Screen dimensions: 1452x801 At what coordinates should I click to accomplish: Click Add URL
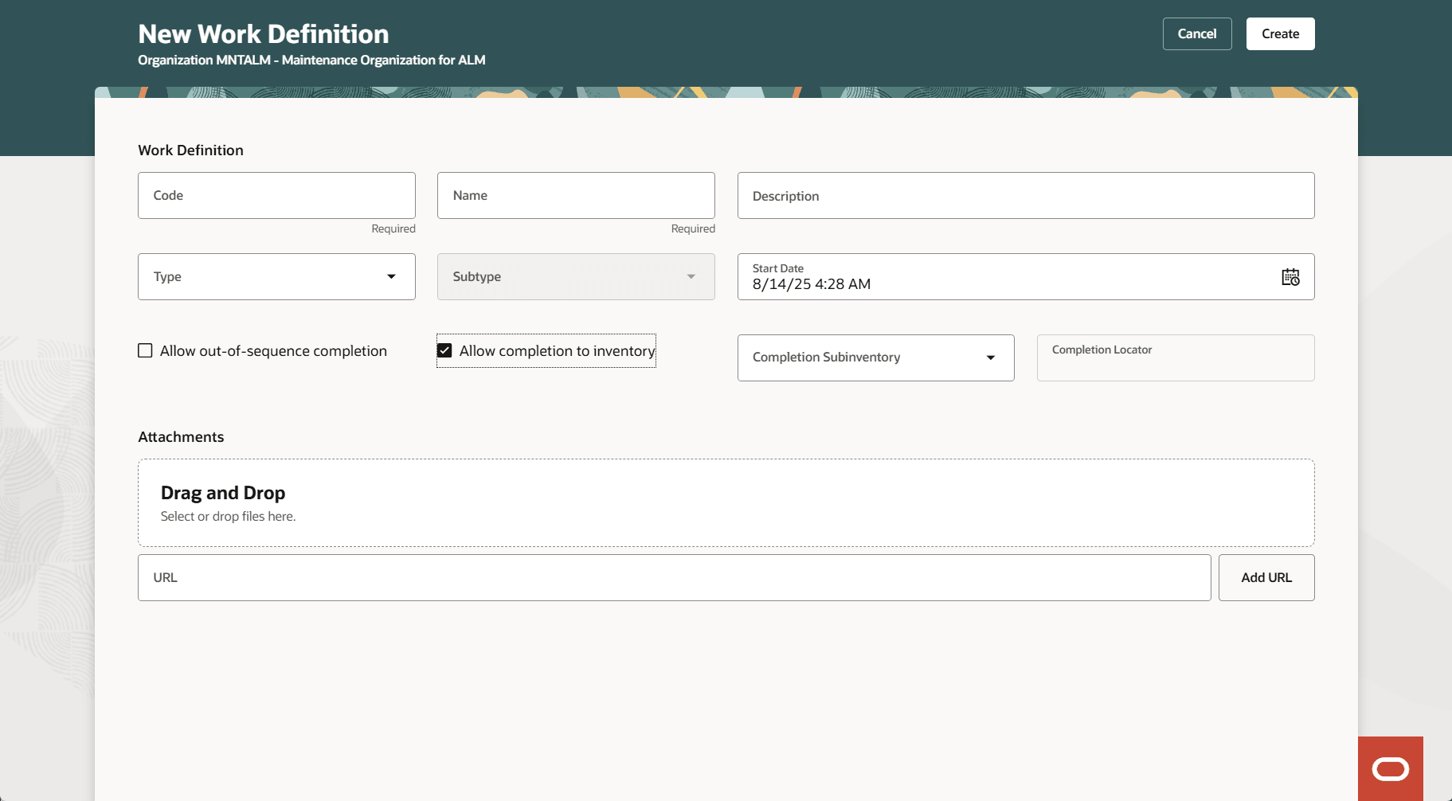click(1266, 577)
